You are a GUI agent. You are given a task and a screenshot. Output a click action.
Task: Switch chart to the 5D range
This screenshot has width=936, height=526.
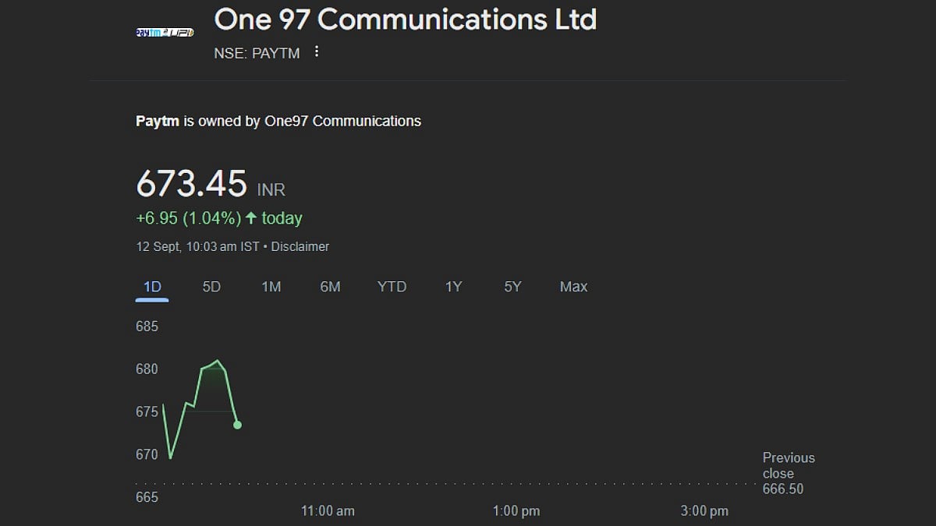click(211, 287)
